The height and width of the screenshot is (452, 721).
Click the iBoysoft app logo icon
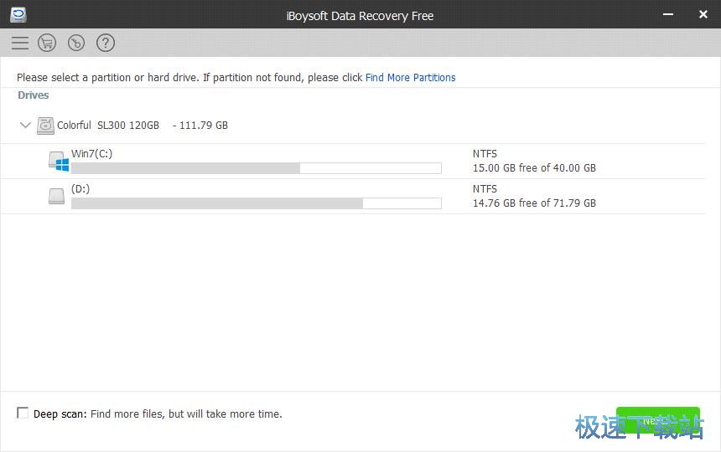[x=18, y=14]
